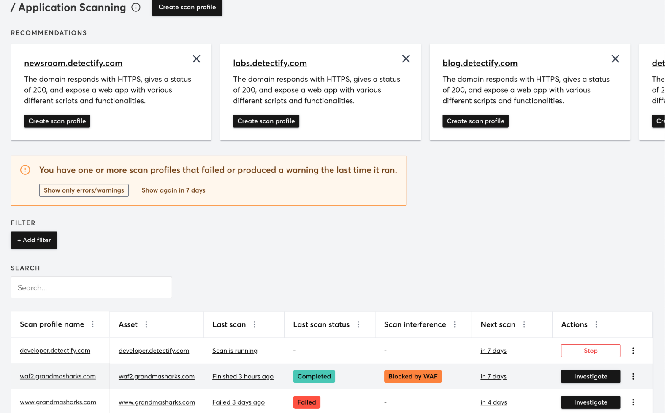Open waf2.grandmasharks.com scan profile name

pyautogui.click(x=58, y=376)
